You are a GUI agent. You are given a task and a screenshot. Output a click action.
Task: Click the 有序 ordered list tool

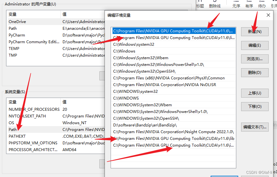point(249,4)
